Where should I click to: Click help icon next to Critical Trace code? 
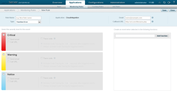coord(55,39)
